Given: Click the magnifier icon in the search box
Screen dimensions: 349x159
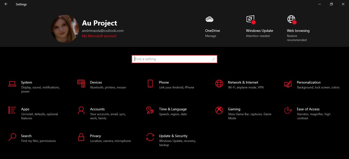Looking at the screenshot, I should tap(214, 59).
